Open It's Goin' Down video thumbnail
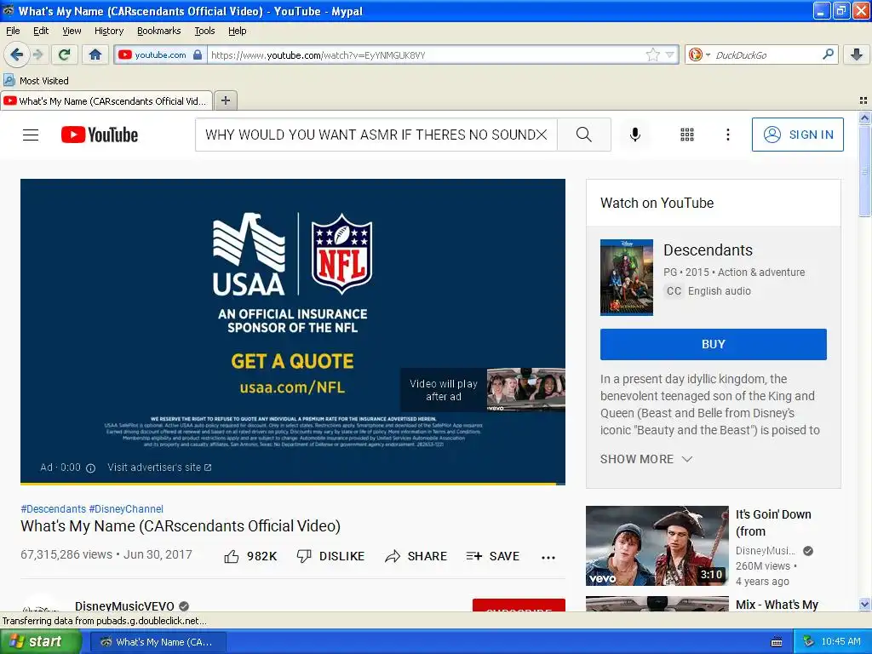 tap(657, 546)
